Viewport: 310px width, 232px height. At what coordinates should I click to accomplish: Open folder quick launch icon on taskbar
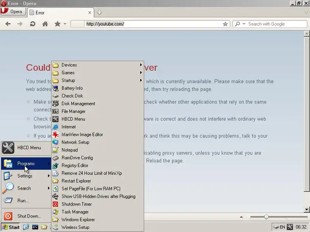click(44, 227)
